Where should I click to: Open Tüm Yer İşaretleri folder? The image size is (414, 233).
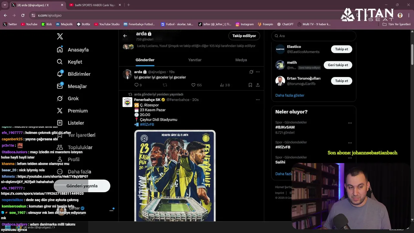point(397,24)
